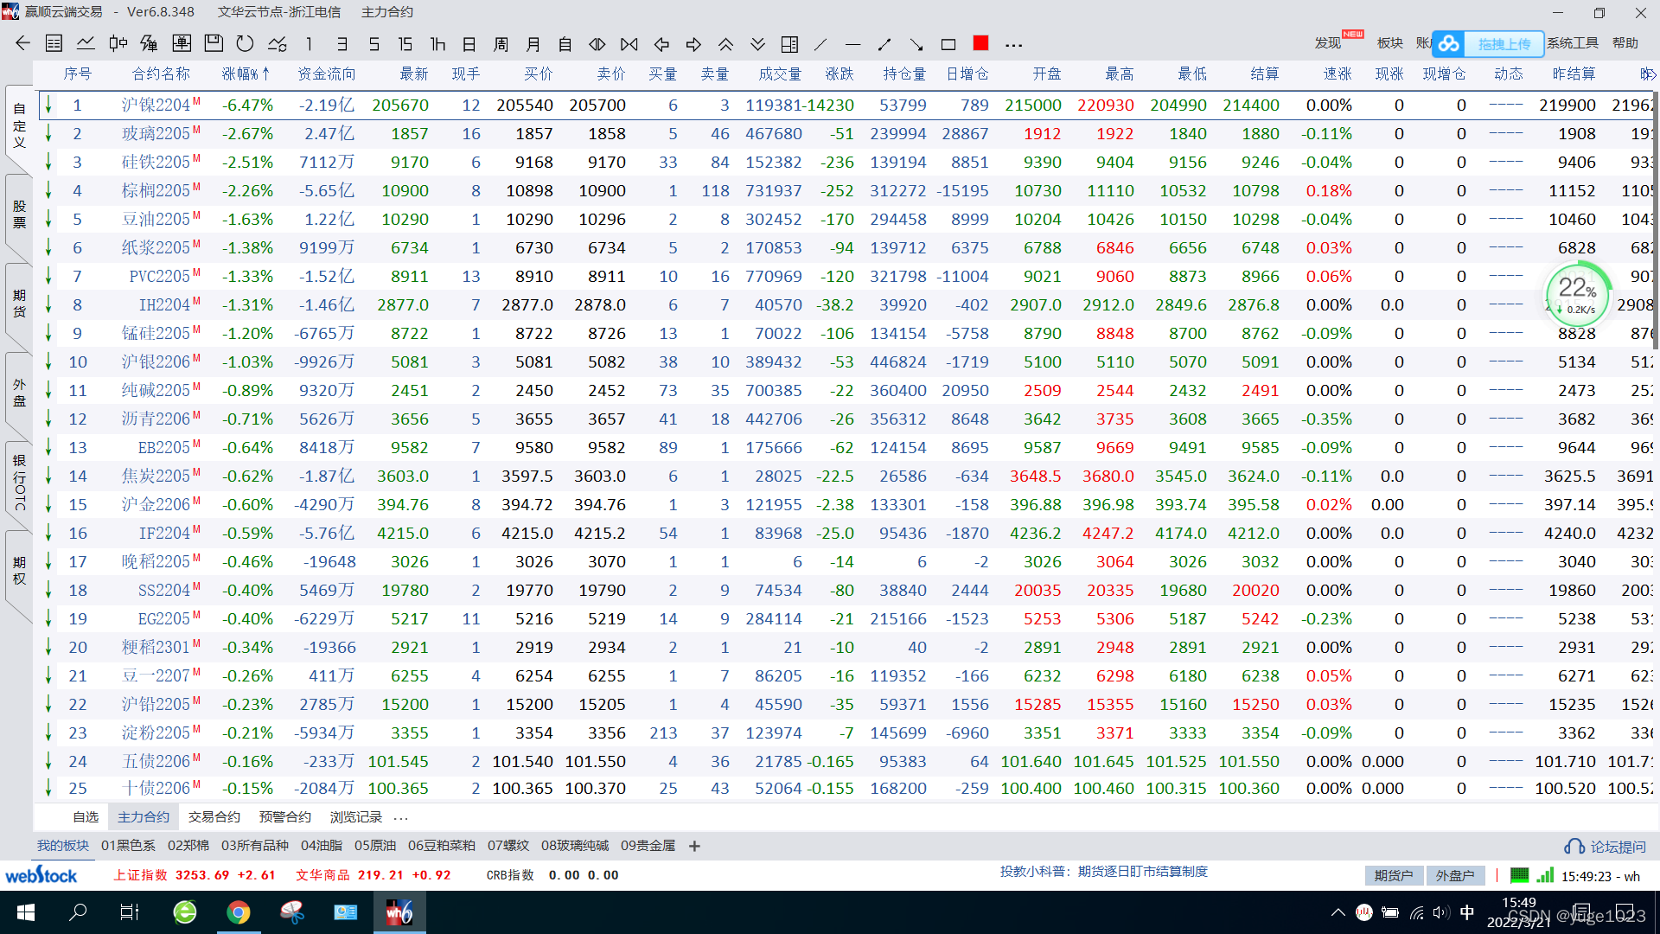Click the save layout floppy icon

(214, 43)
